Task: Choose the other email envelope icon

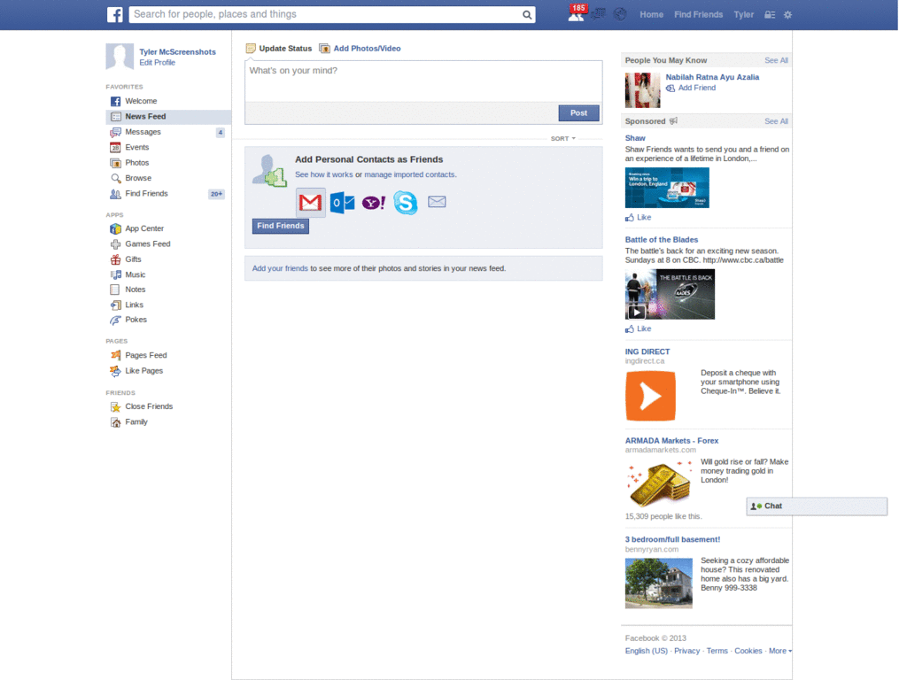Action: point(437,201)
